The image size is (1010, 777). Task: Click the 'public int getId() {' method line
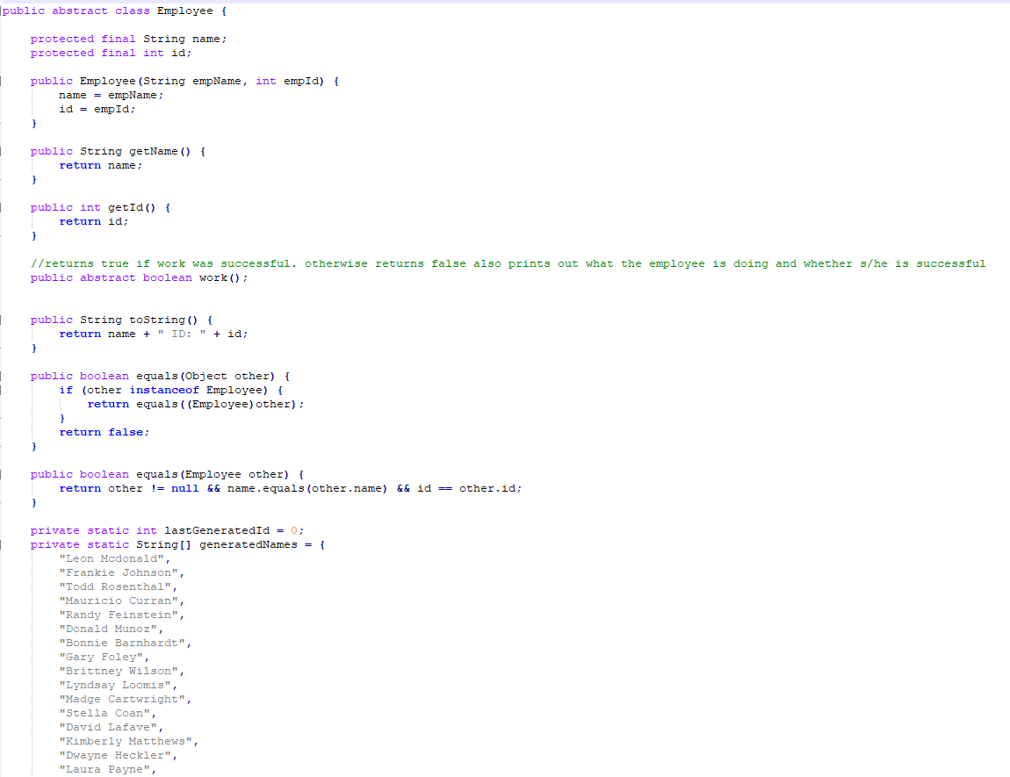(x=100, y=208)
